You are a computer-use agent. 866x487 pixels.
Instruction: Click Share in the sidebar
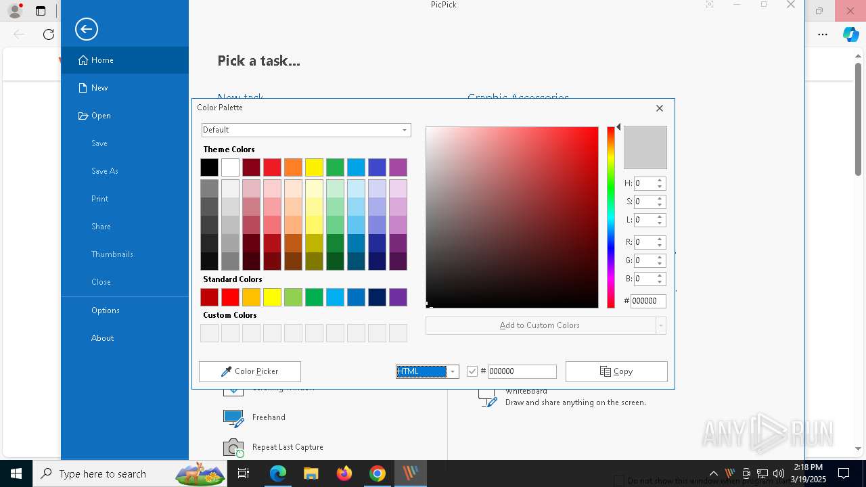[x=124, y=227]
